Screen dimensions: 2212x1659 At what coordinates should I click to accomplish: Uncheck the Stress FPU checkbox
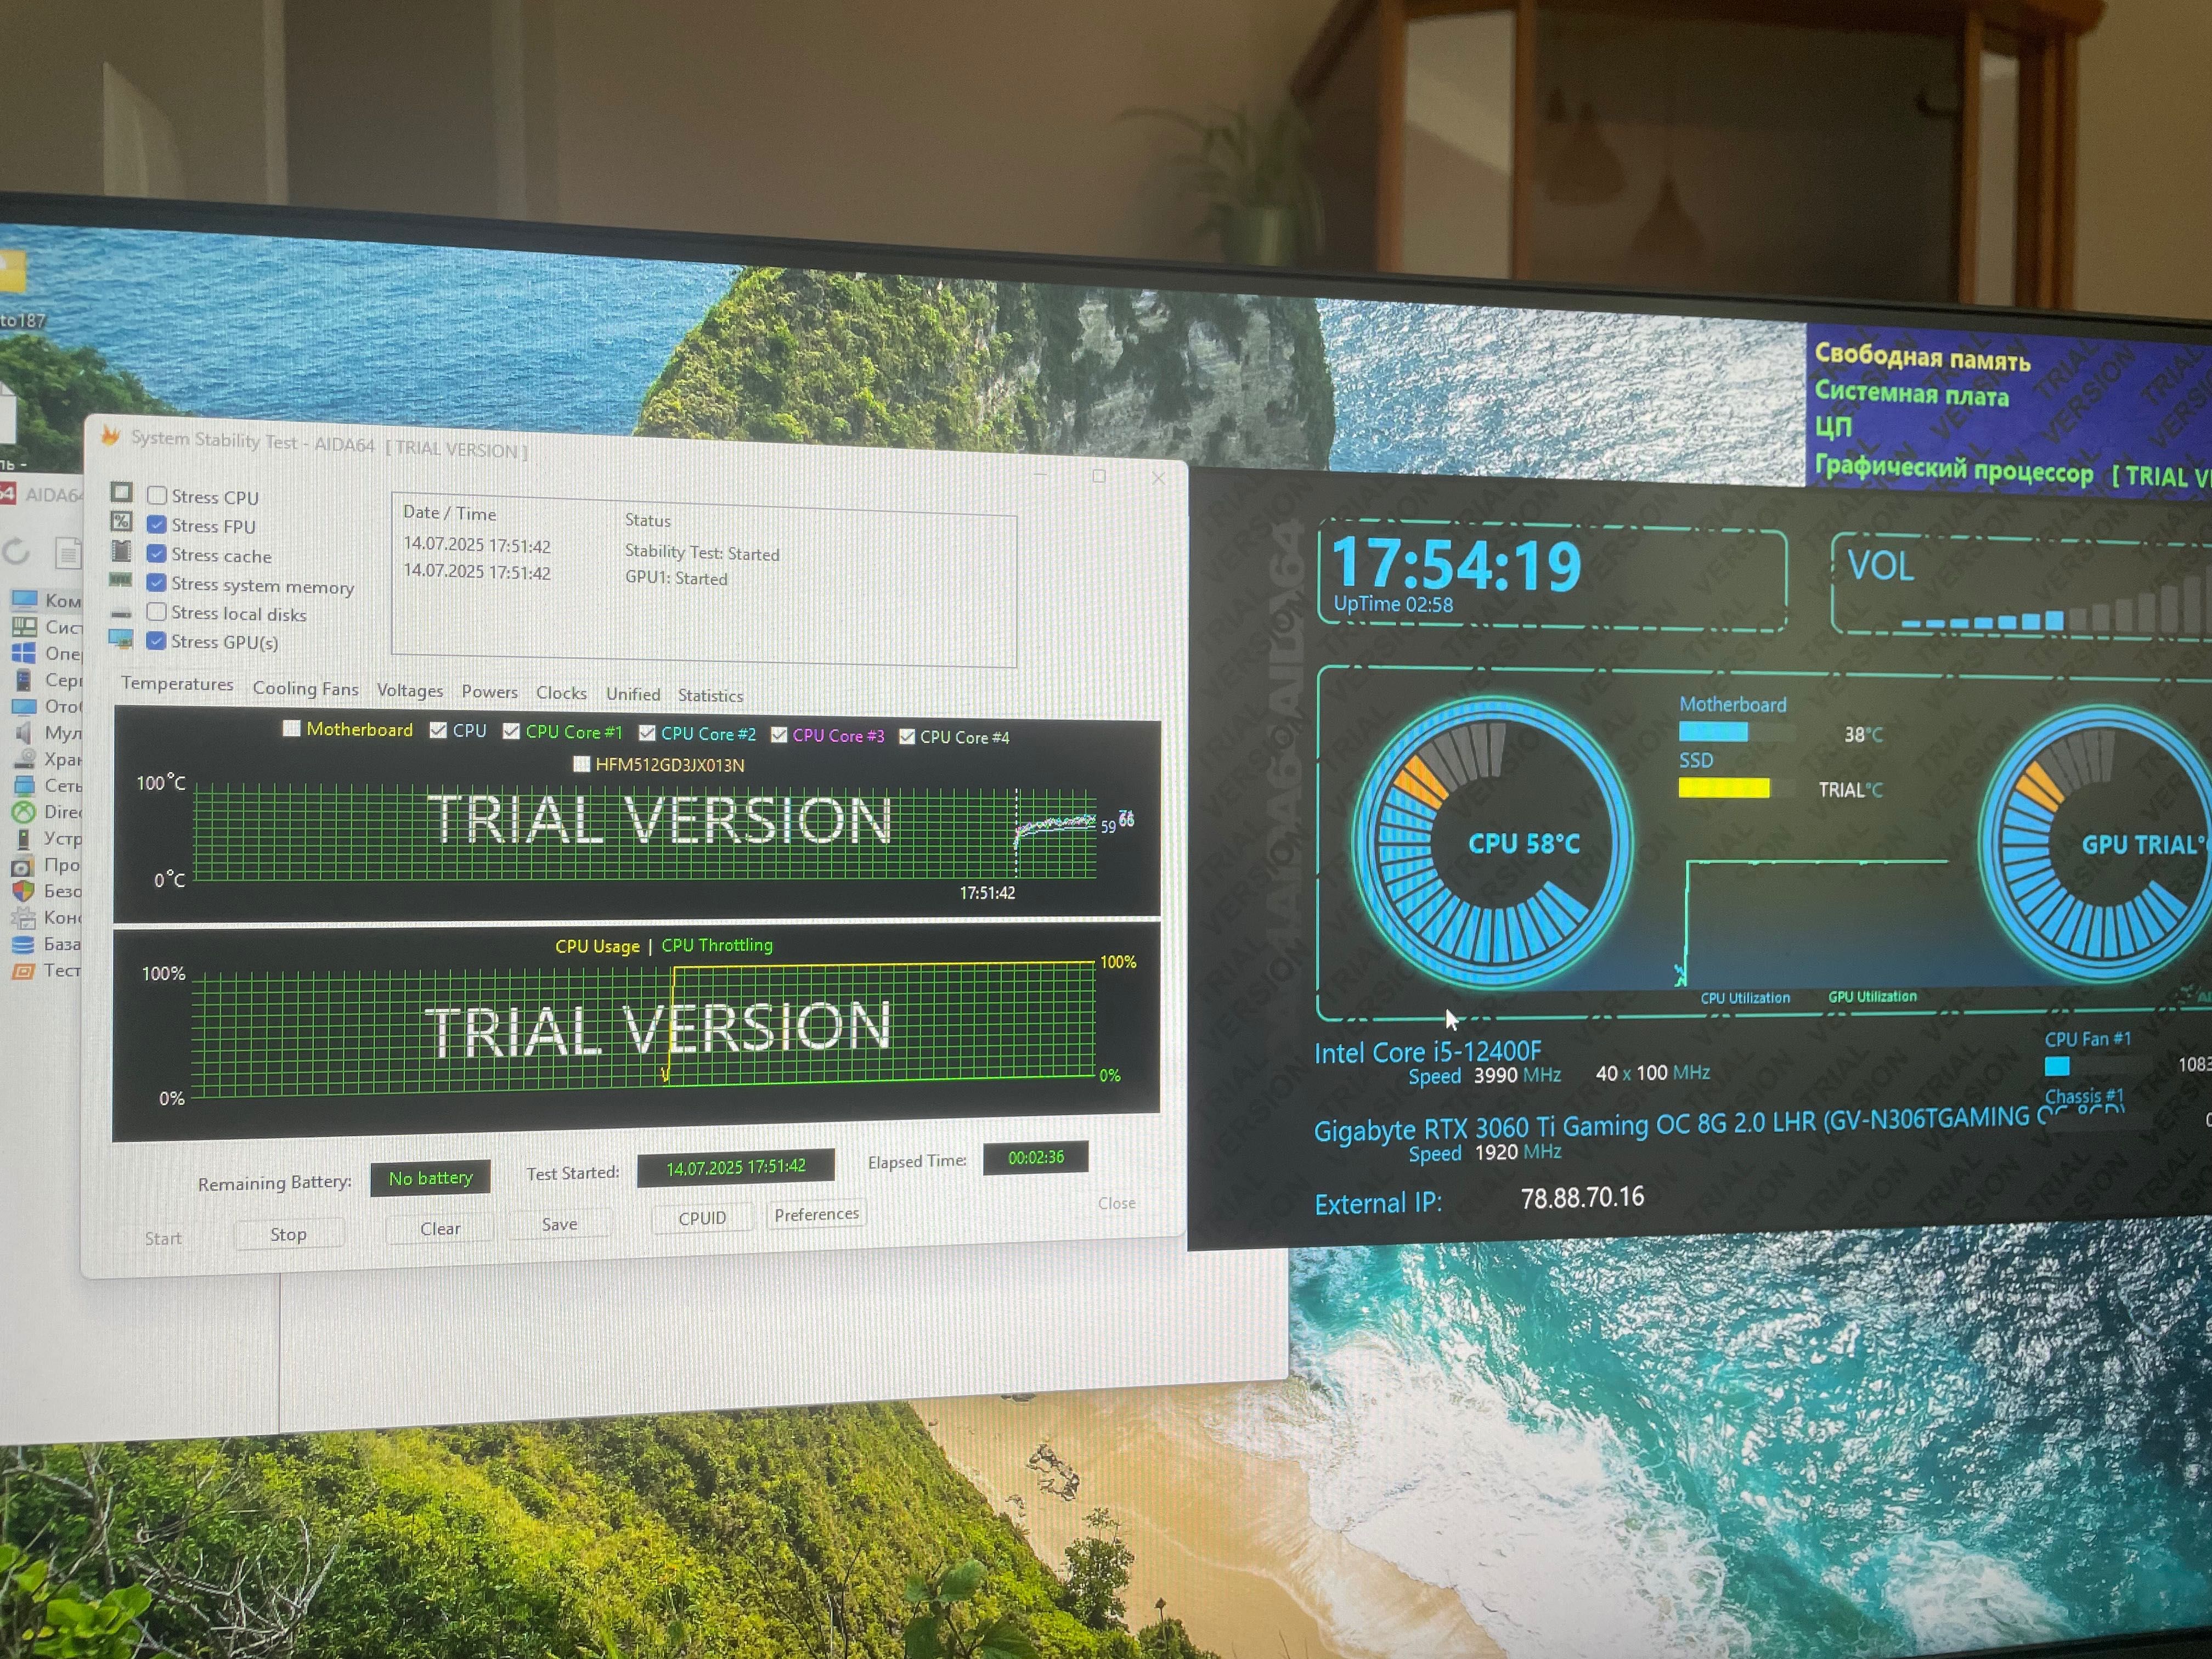(157, 524)
